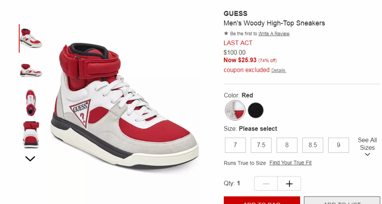Click the chevron under See All Sizes
This screenshot has width=382, height=204.
(367, 154)
